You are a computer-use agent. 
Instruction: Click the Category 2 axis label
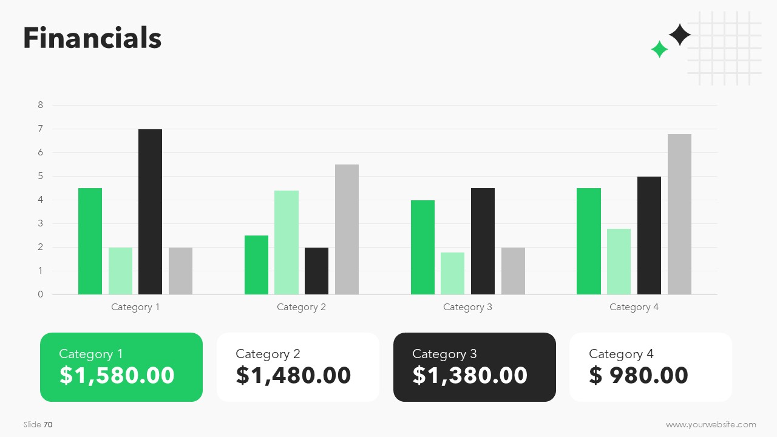tap(301, 307)
